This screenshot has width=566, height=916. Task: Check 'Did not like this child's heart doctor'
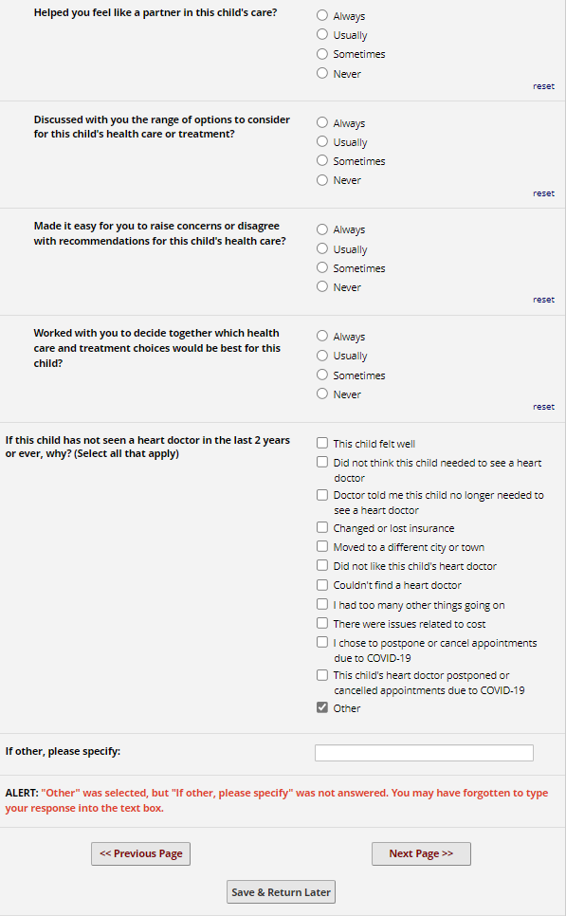(321, 565)
